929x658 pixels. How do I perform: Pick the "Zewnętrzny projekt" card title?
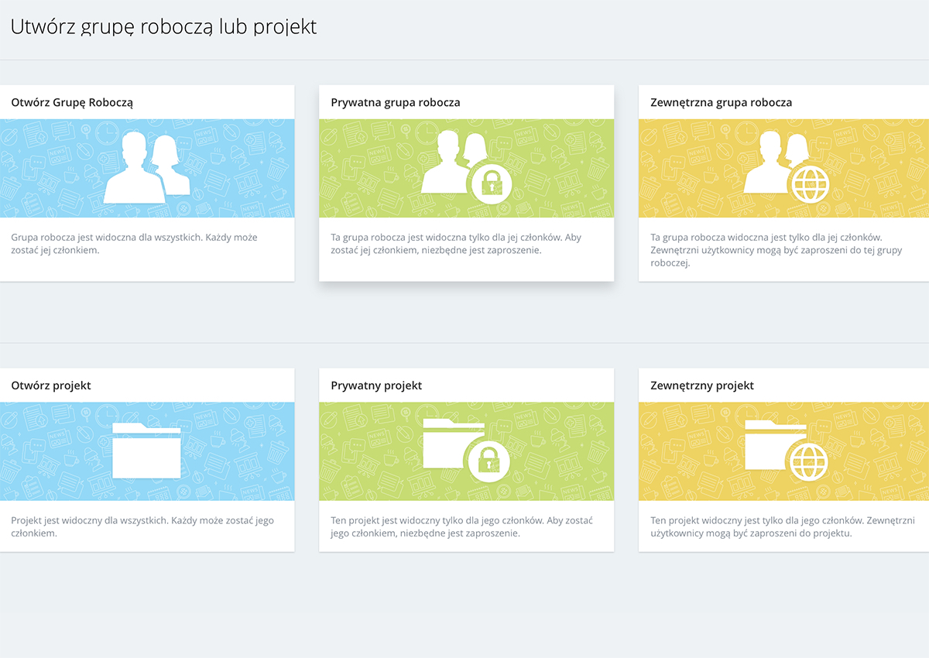click(702, 386)
